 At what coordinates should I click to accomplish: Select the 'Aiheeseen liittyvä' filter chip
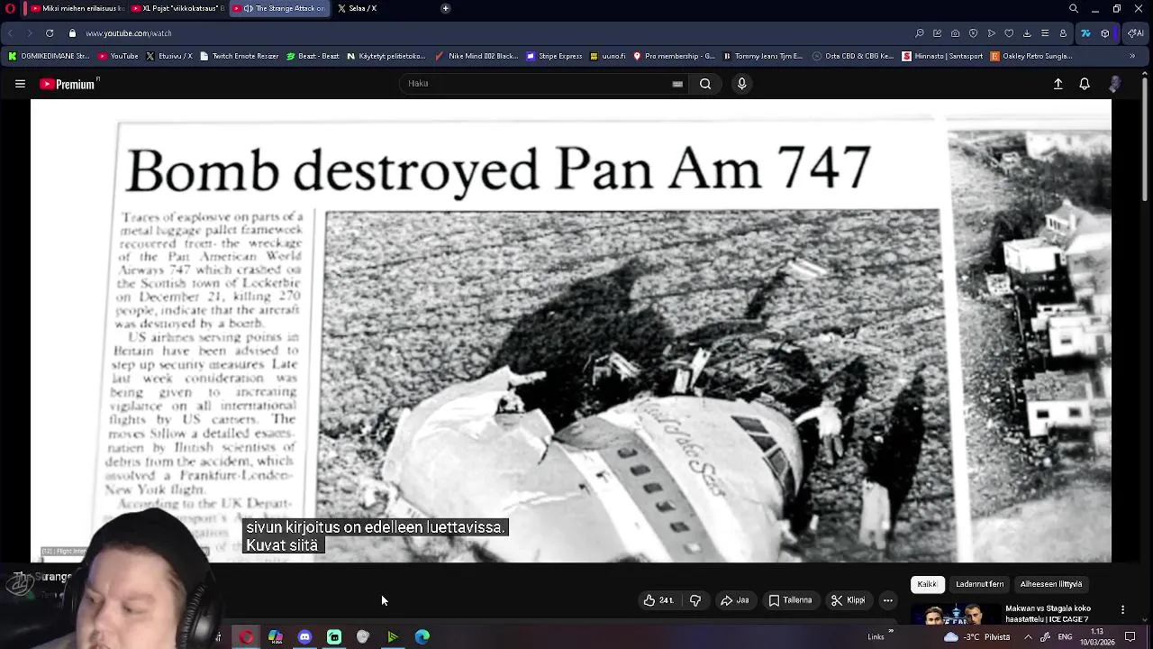(x=1051, y=584)
